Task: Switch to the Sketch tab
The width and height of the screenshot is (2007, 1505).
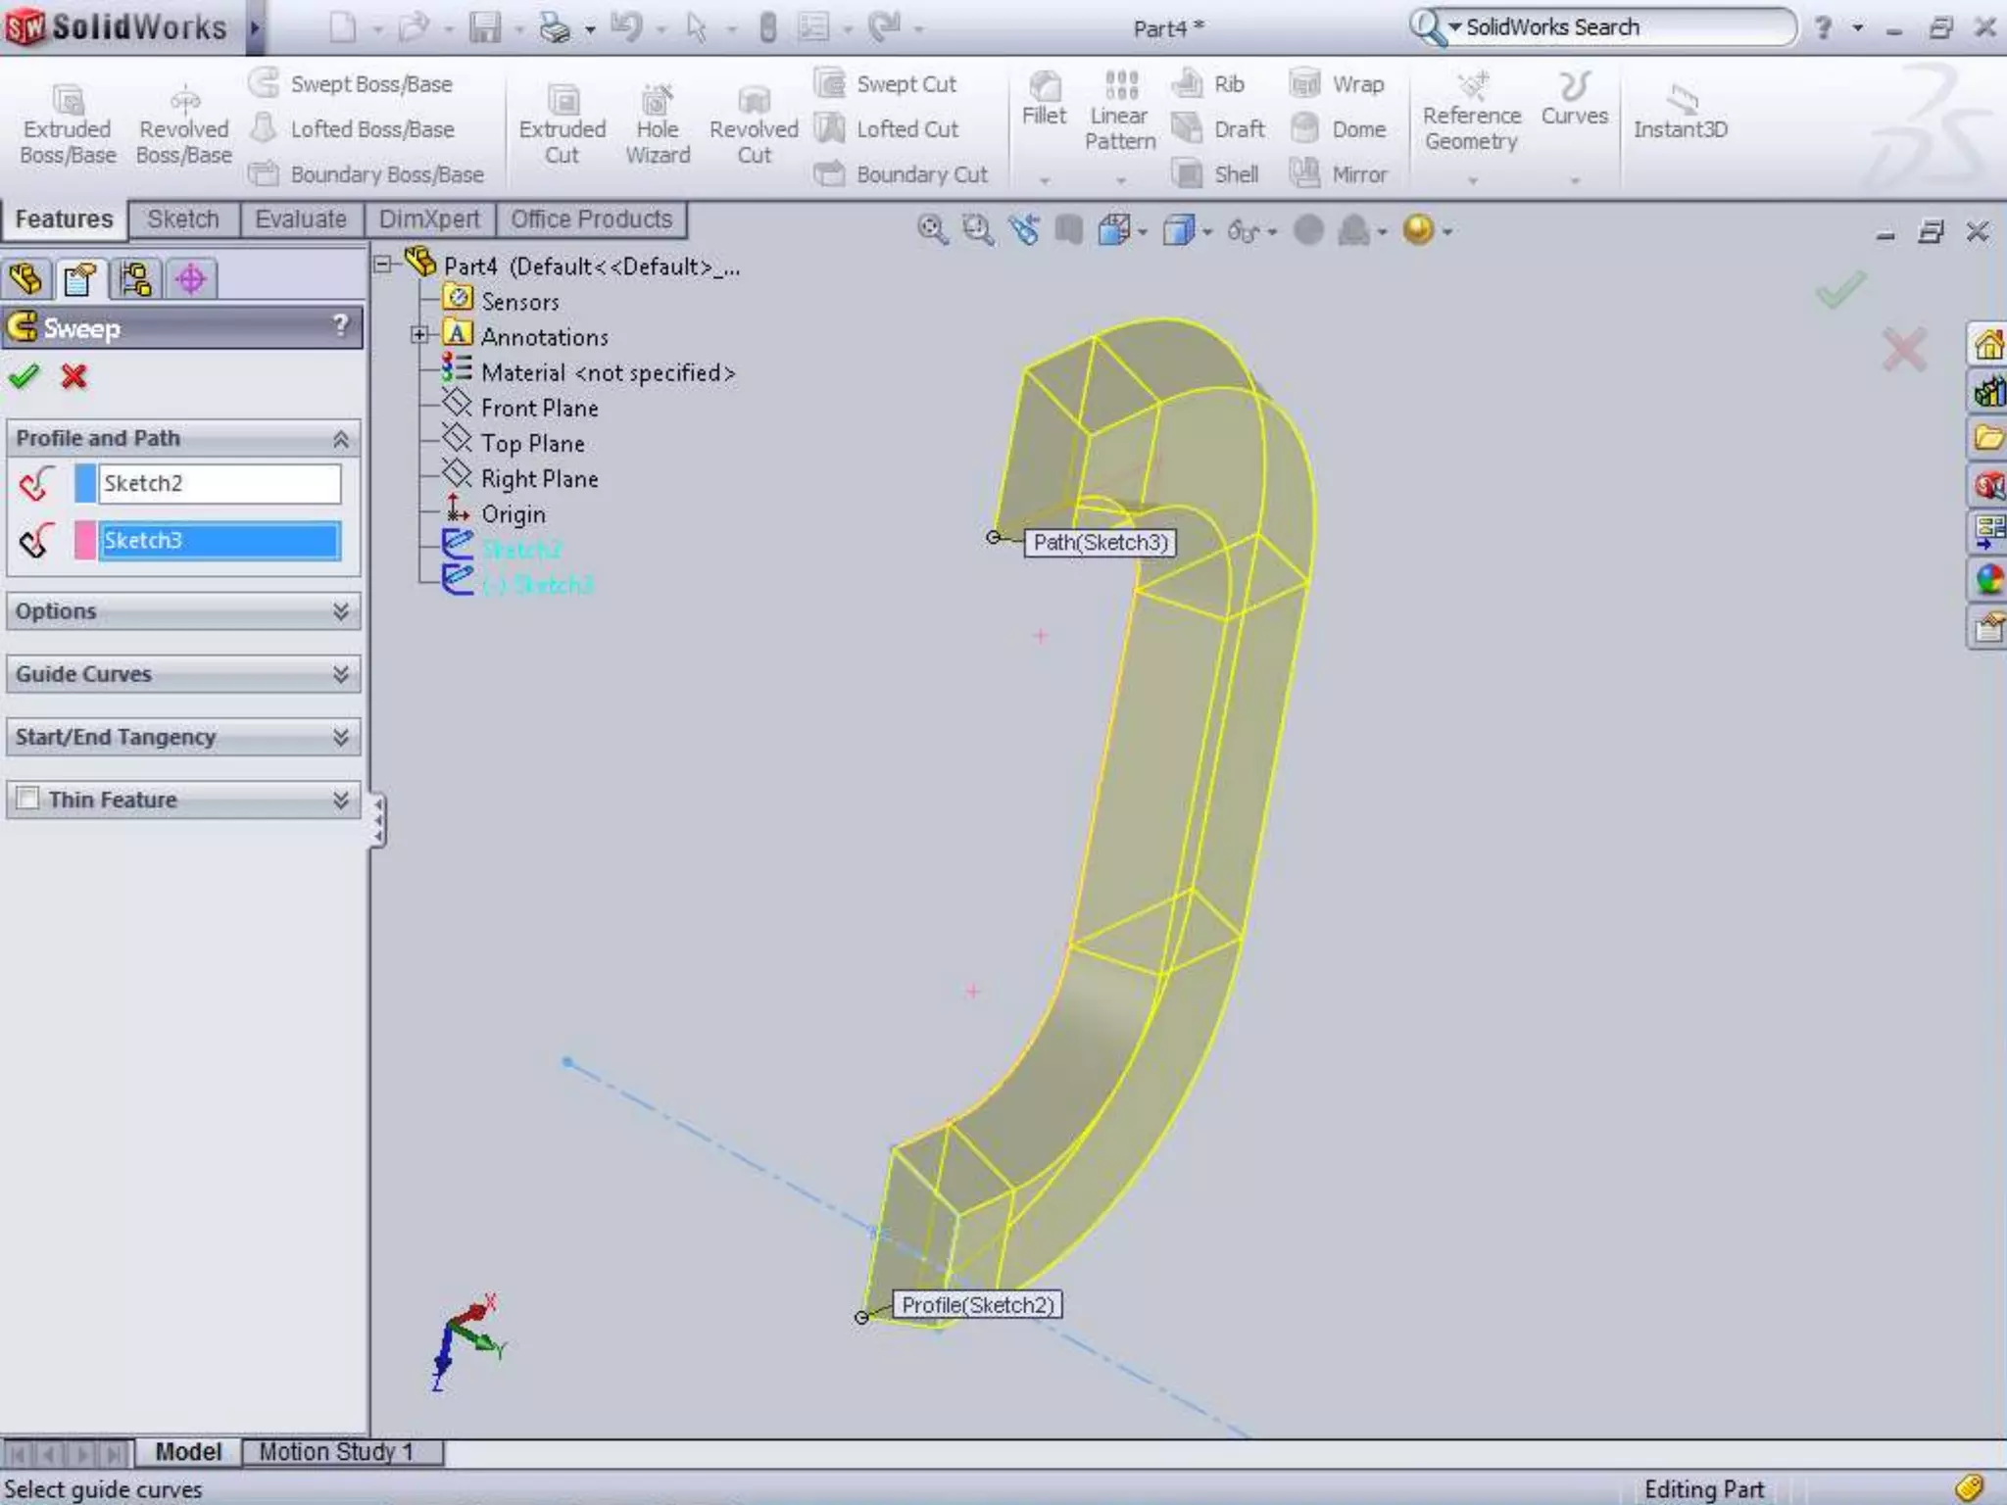Action: click(x=183, y=219)
